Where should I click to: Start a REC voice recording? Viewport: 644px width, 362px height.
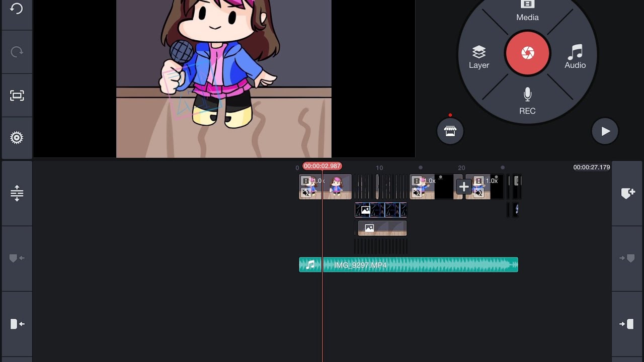coord(527,101)
